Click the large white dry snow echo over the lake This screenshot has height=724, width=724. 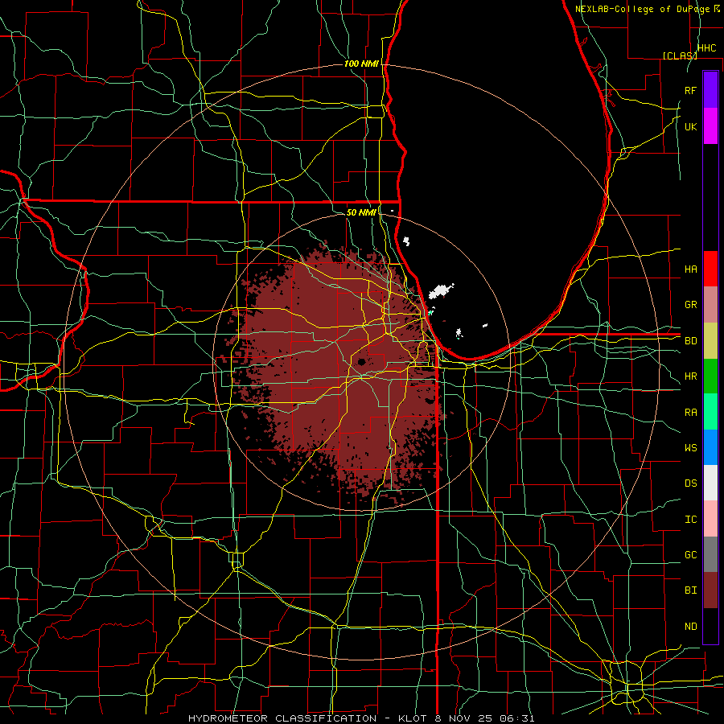[x=440, y=291]
